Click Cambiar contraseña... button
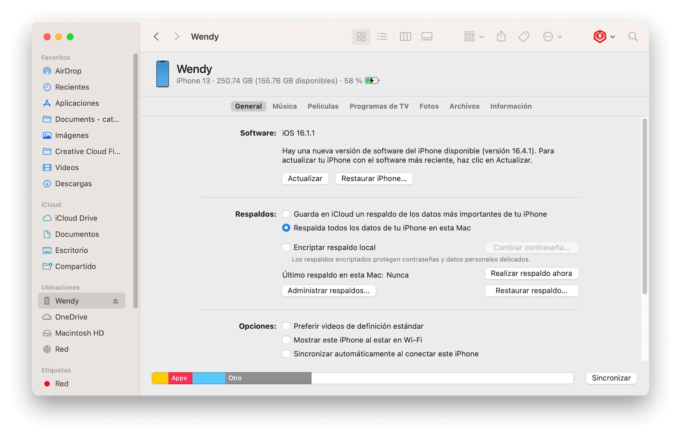The image size is (681, 438). [x=532, y=248]
